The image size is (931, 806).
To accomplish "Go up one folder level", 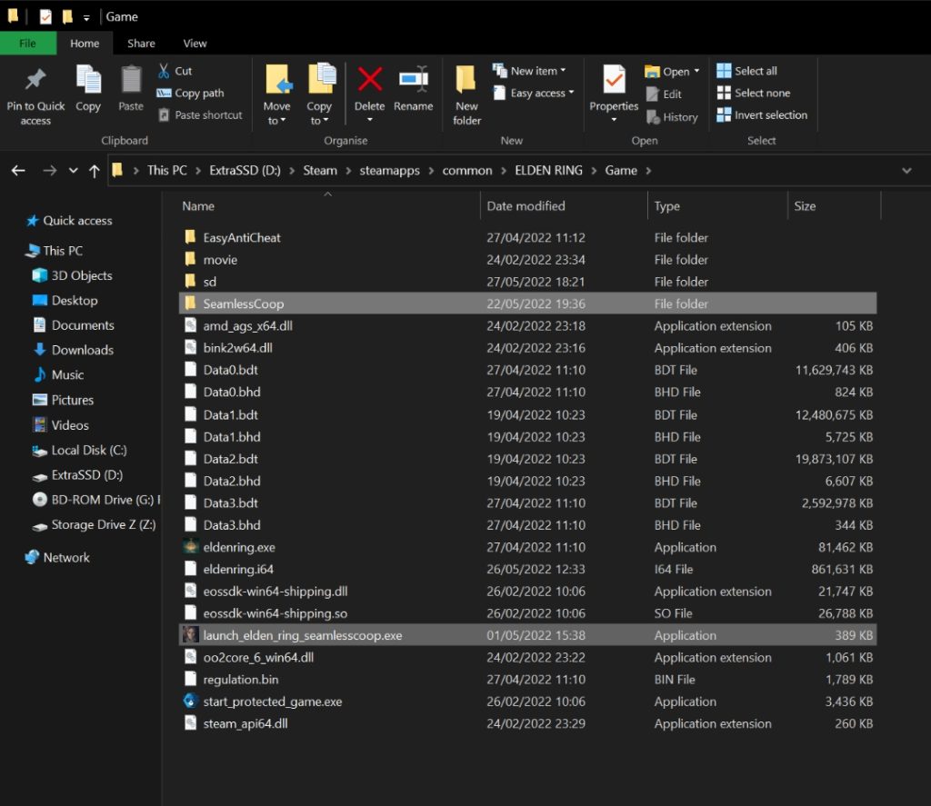I will click(94, 171).
